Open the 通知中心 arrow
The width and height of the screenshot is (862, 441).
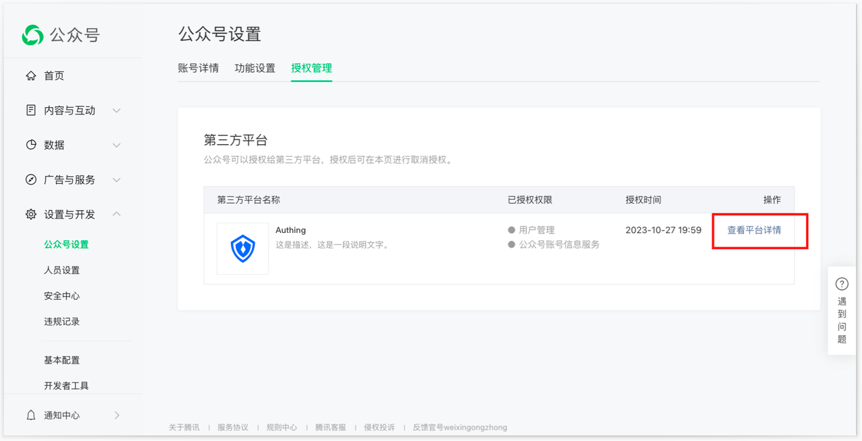pos(117,415)
